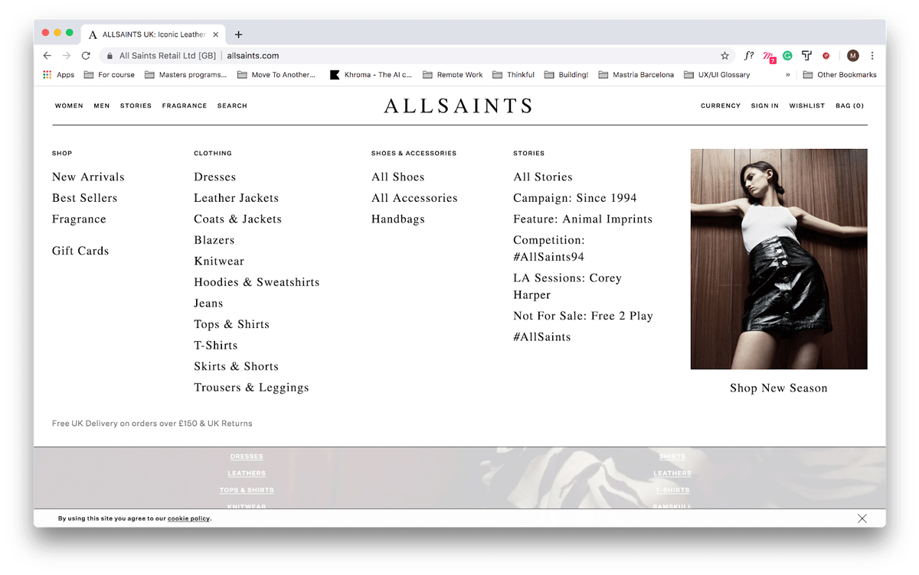919x575 pixels.
Task: Open the Grammarly extension icon
Action: pos(787,55)
